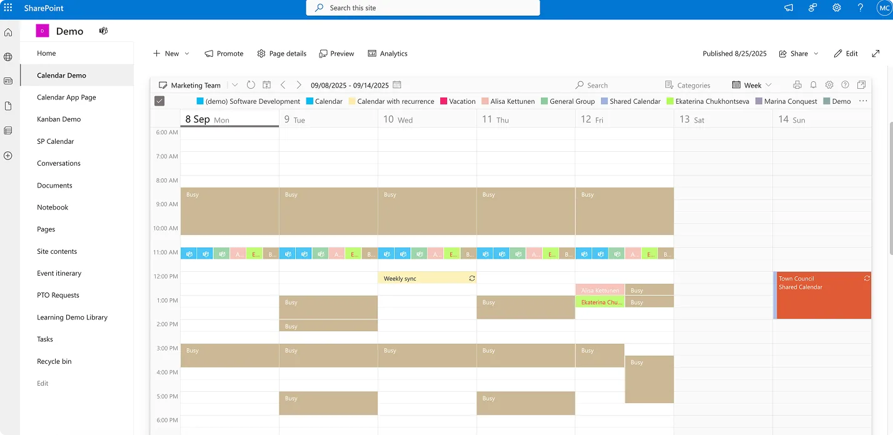Open the calendar settings gear
This screenshot has height=435, width=893.
tap(829, 84)
